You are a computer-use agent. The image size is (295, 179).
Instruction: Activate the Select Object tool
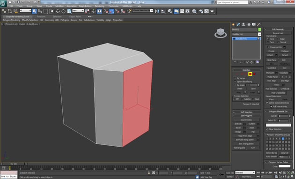pos(34,11)
